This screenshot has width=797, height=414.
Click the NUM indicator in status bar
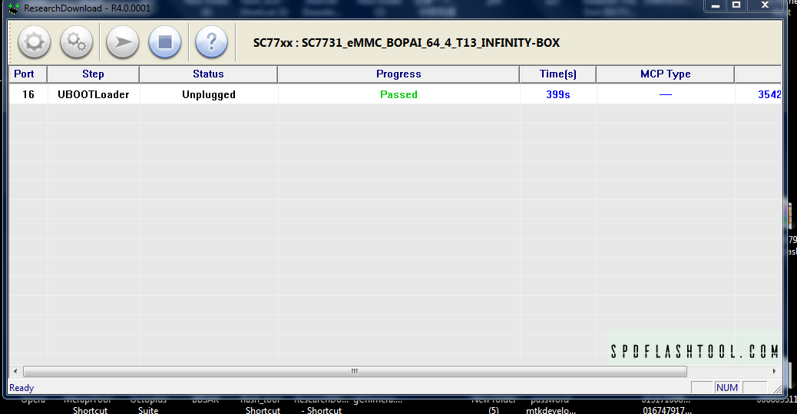tap(727, 388)
